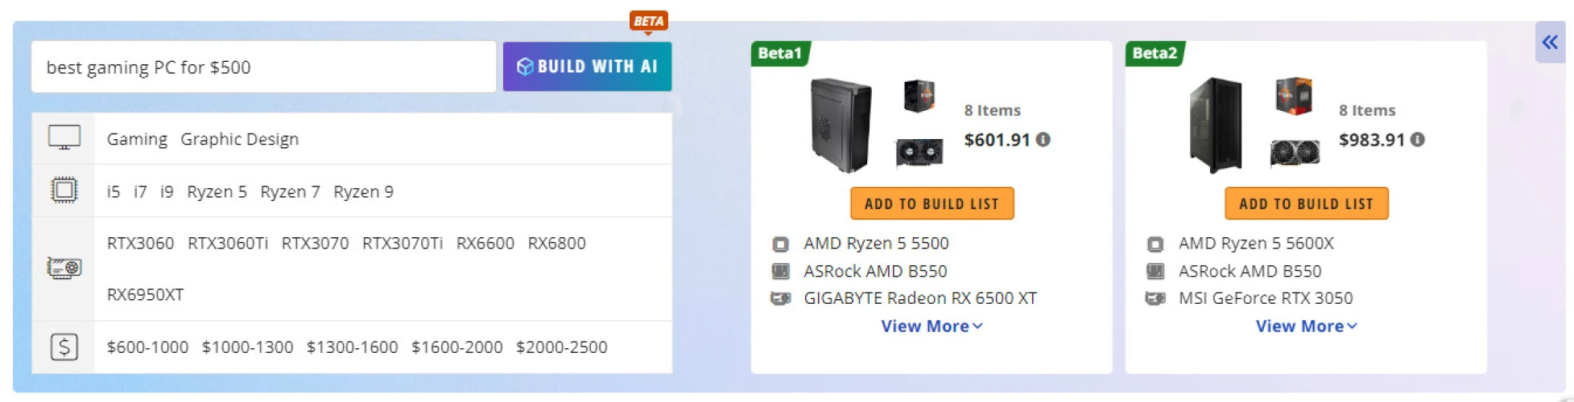The width and height of the screenshot is (1574, 402).
Task: Click the info icon next to $983.91
Action: tap(1417, 140)
